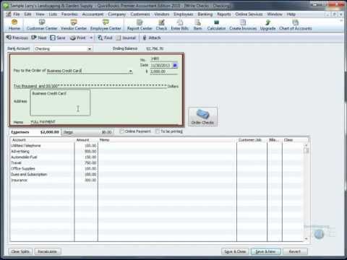Open the Customer Center

pyautogui.click(x=42, y=25)
